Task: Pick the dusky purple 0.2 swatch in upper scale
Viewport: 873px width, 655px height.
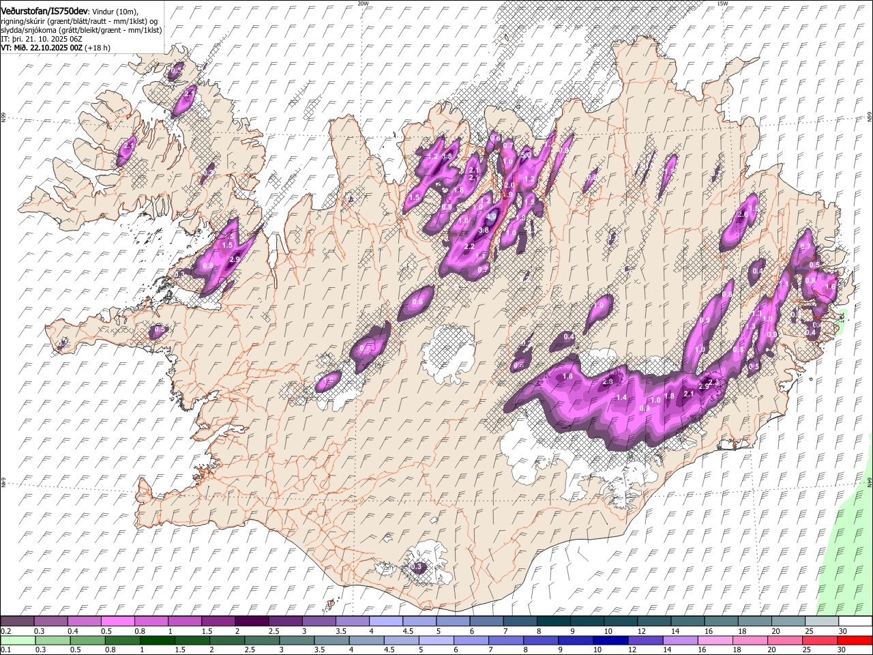Action: coord(18,622)
